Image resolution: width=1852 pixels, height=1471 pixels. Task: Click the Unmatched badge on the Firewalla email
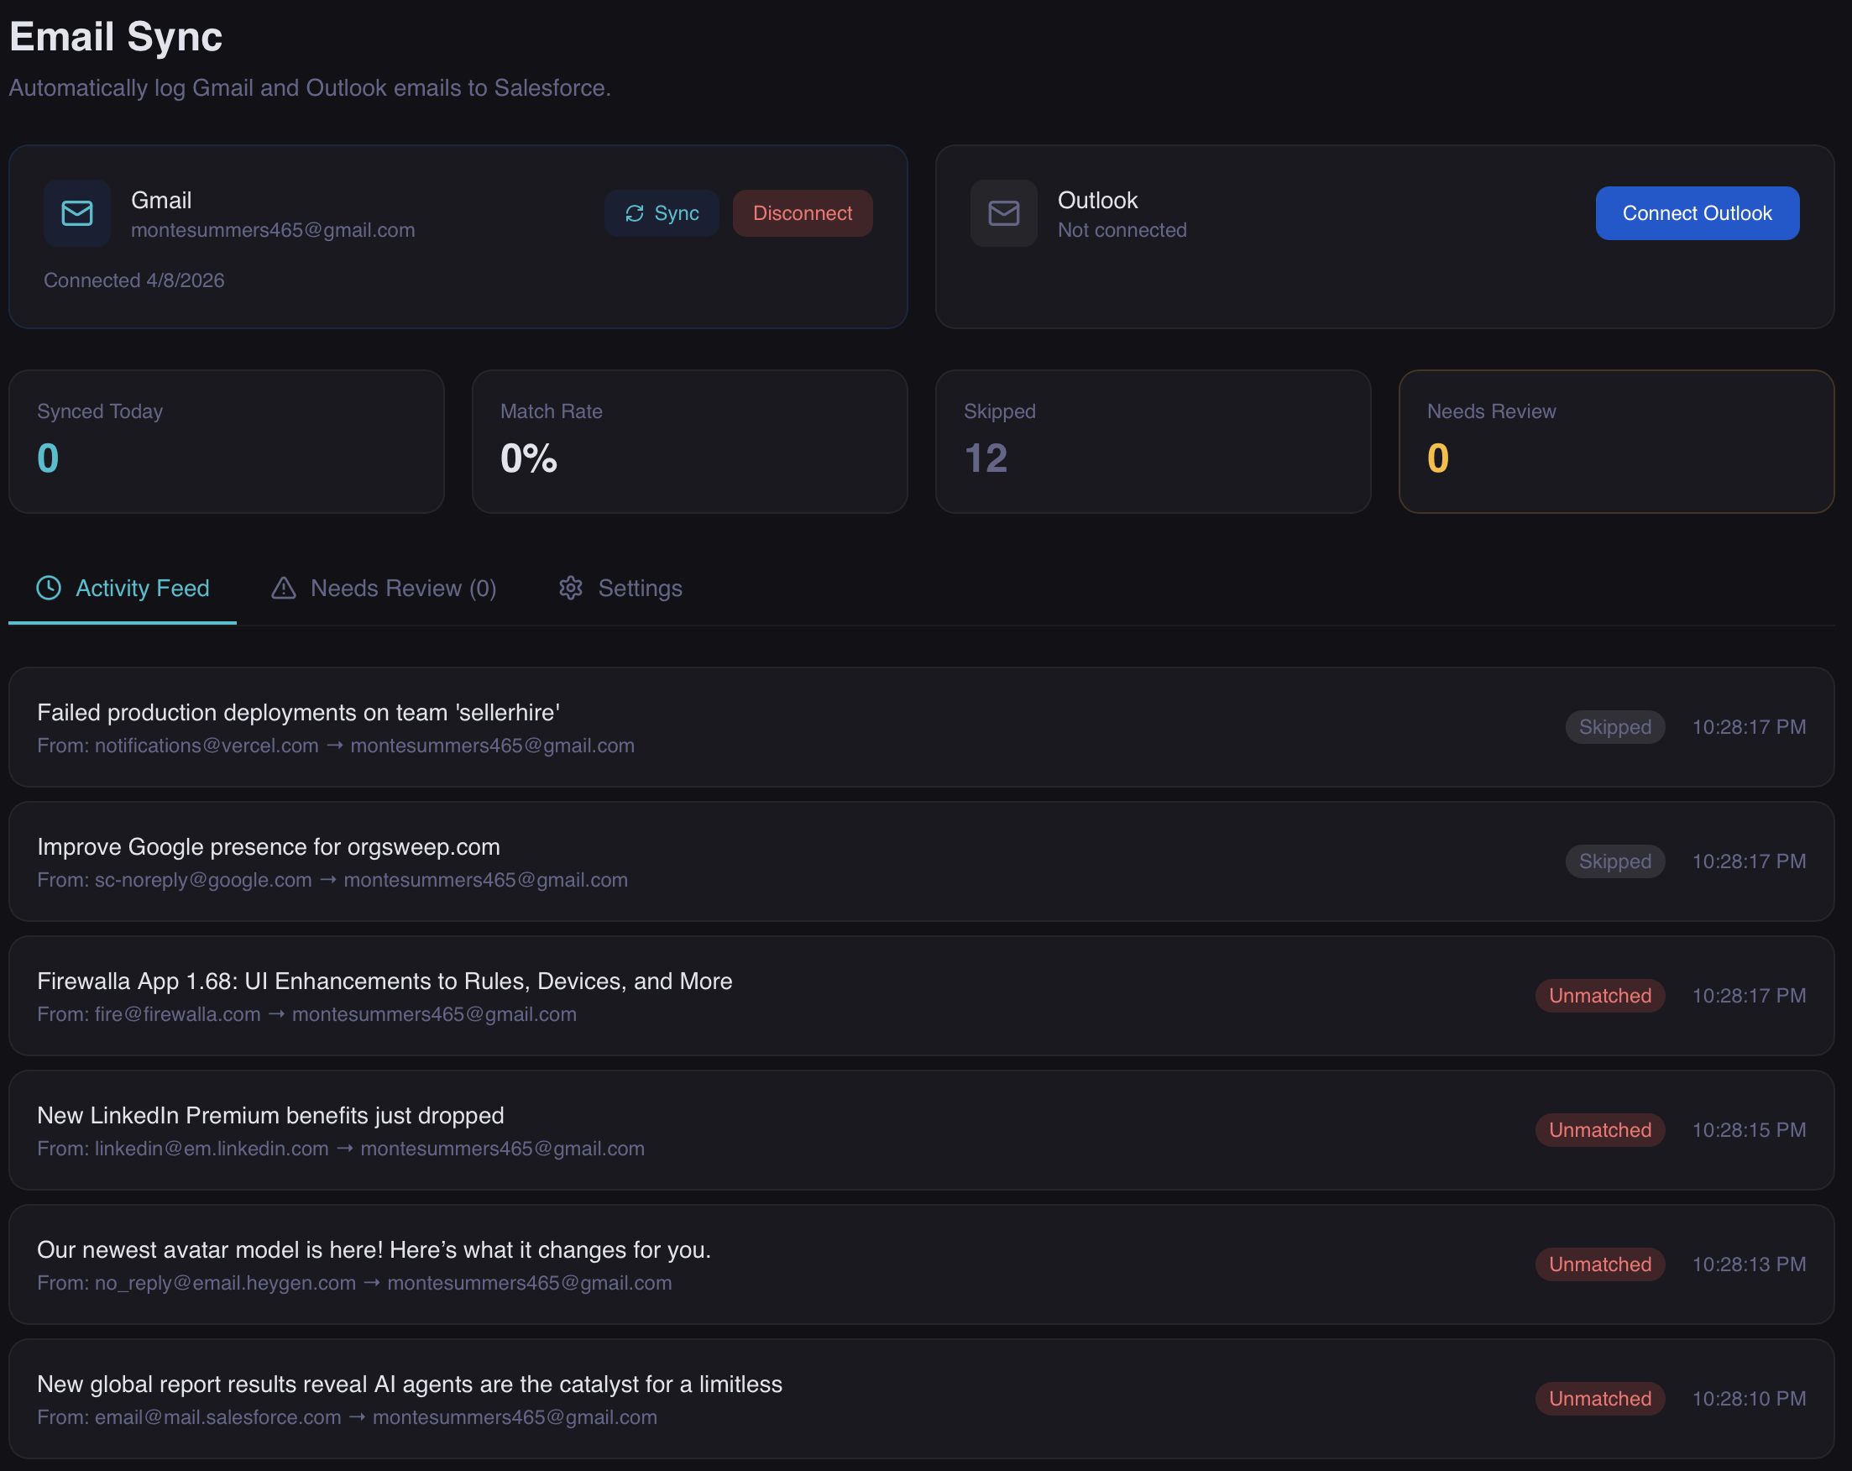tap(1599, 995)
